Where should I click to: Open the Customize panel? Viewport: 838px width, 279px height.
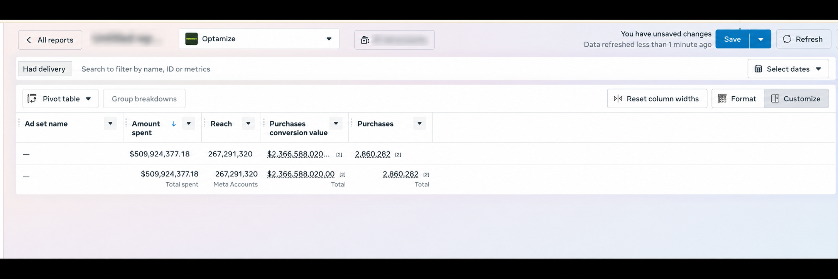tap(796, 99)
